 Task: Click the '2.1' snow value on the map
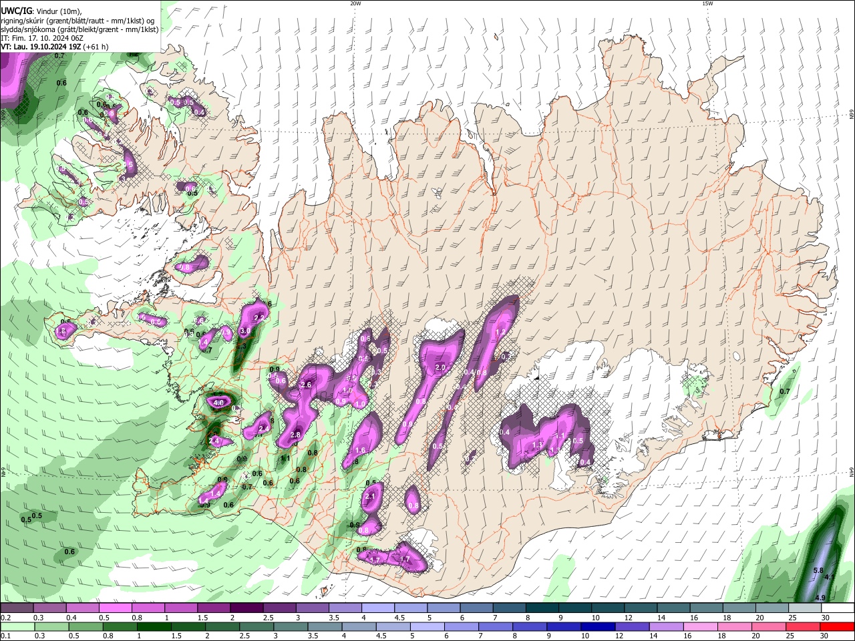(x=371, y=497)
